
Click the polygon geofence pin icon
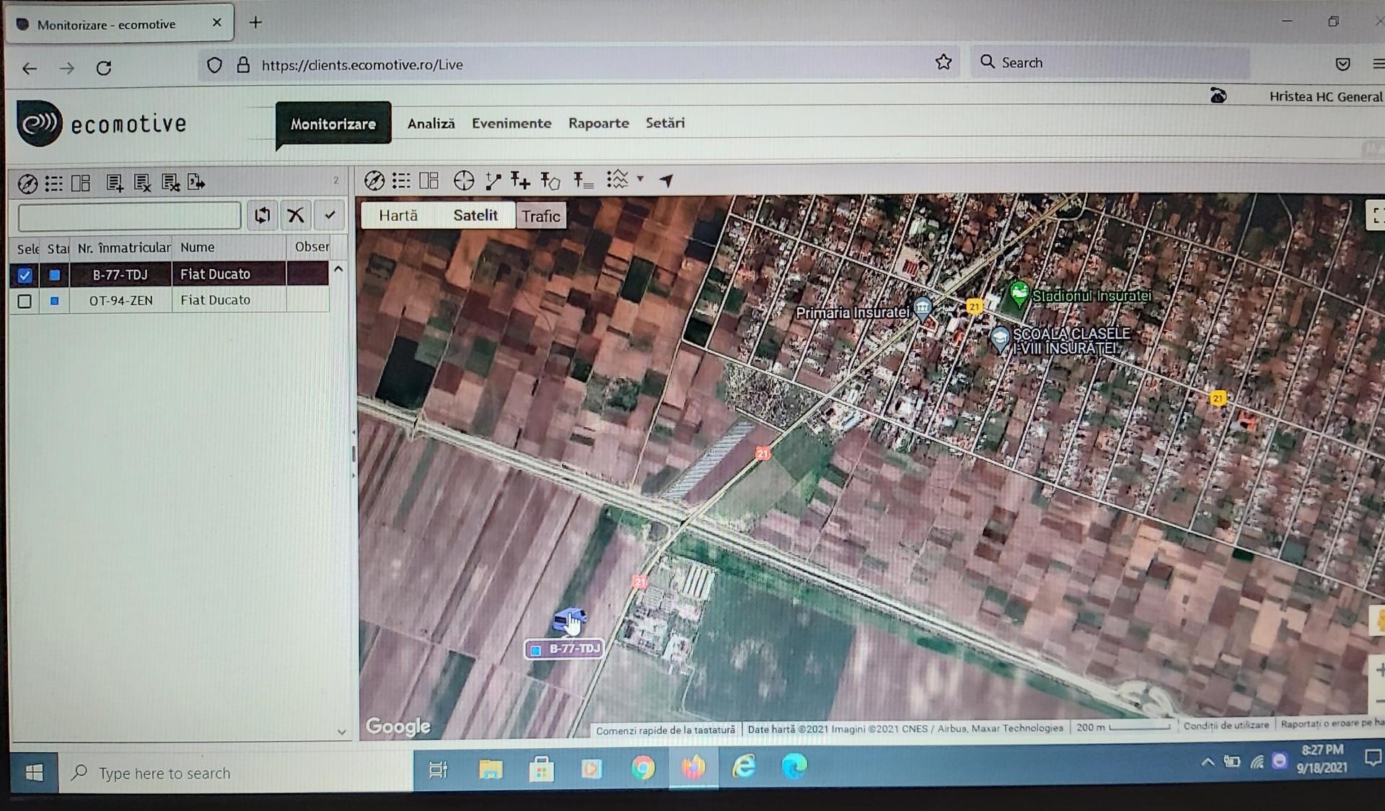click(550, 180)
